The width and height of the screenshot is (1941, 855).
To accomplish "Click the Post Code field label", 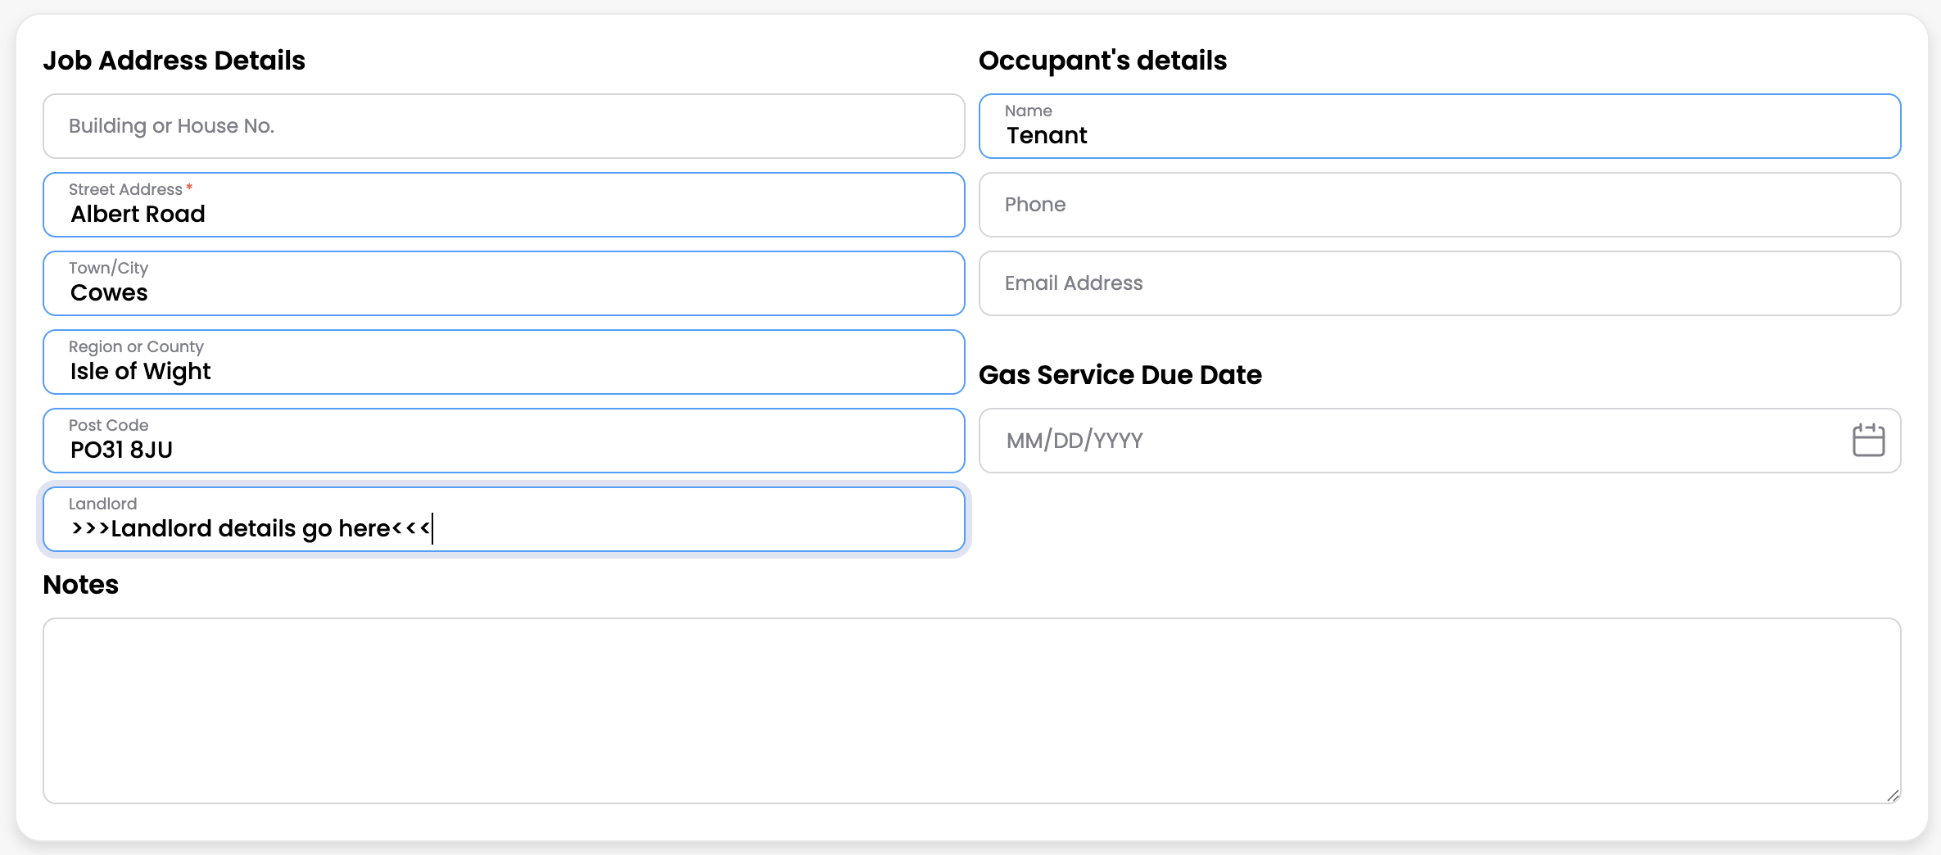I will tap(108, 425).
